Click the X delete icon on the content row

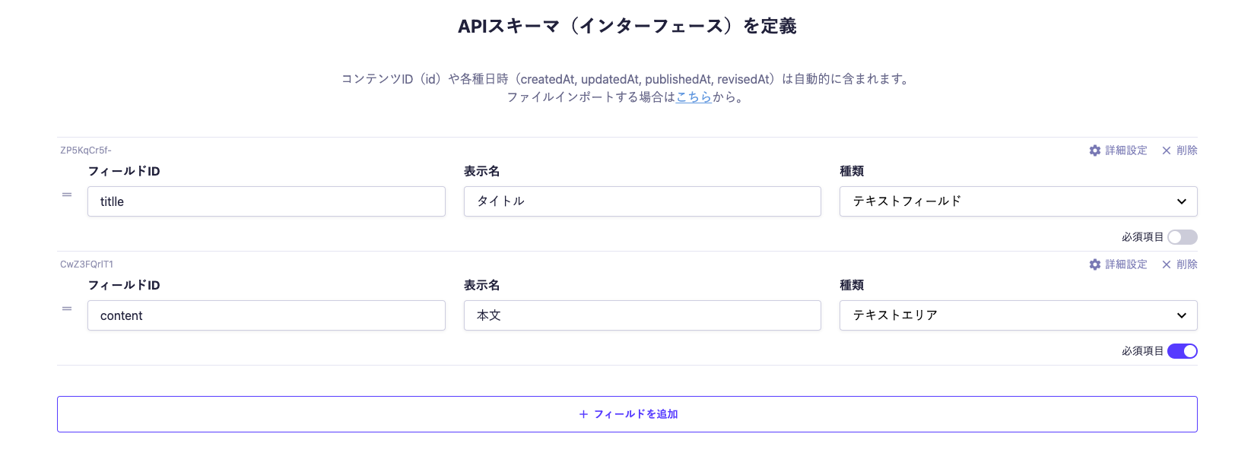tap(1166, 264)
